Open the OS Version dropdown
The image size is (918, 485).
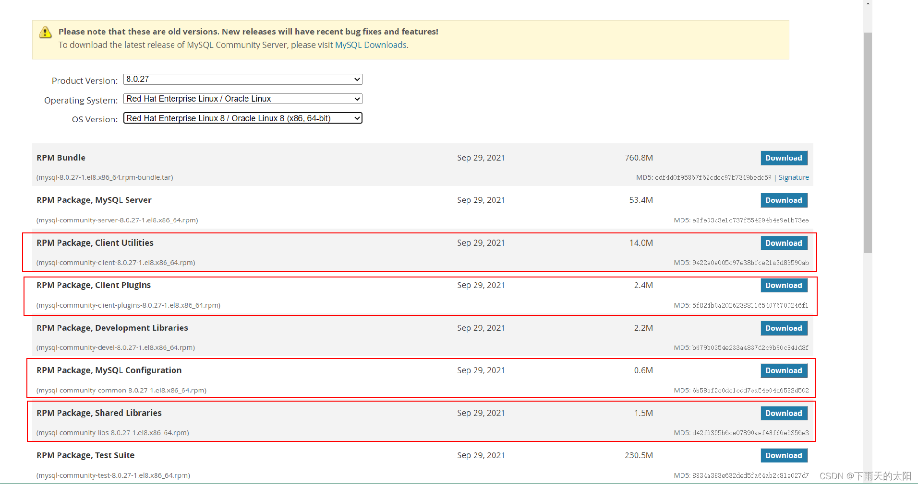(x=243, y=118)
